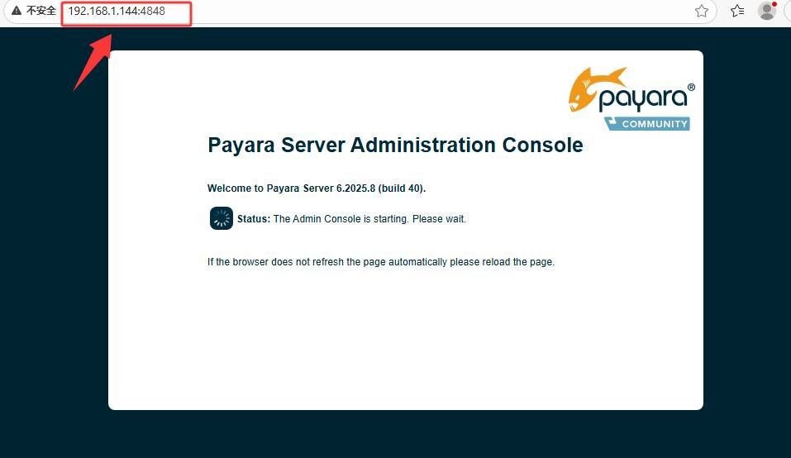Image resolution: width=791 pixels, height=458 pixels.
Task: Click the 不安全 security label
Action: [x=41, y=11]
